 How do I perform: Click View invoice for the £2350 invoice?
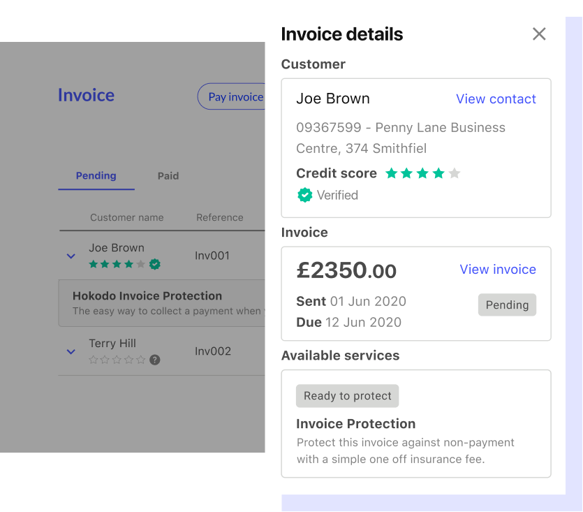[x=498, y=269]
